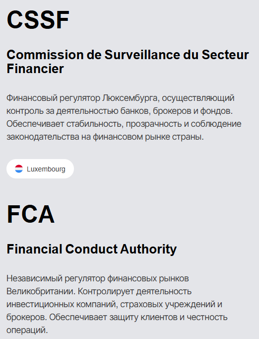Open the Financial Conduct Authority heading

(91, 249)
